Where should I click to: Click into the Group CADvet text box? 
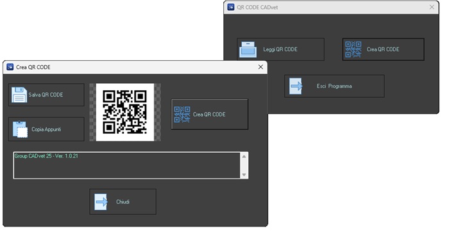click(x=127, y=166)
